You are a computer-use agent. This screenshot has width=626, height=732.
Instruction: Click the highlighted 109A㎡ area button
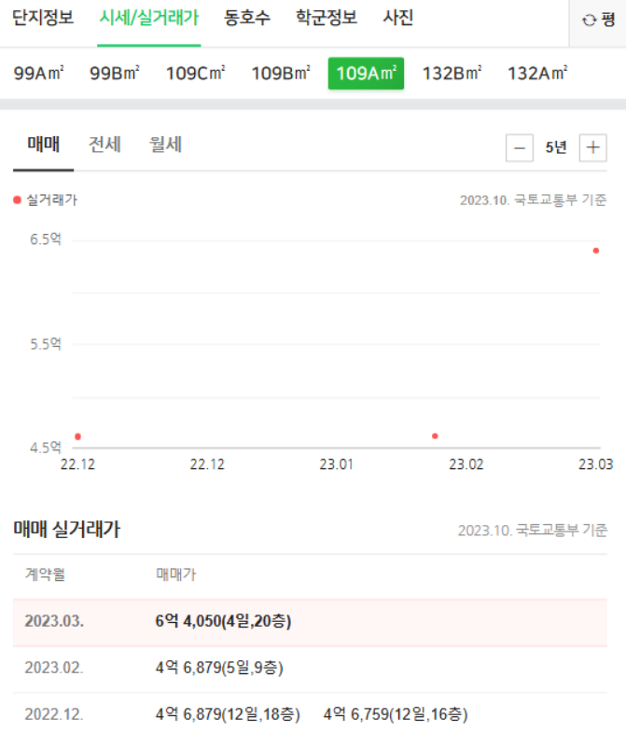pos(366,74)
